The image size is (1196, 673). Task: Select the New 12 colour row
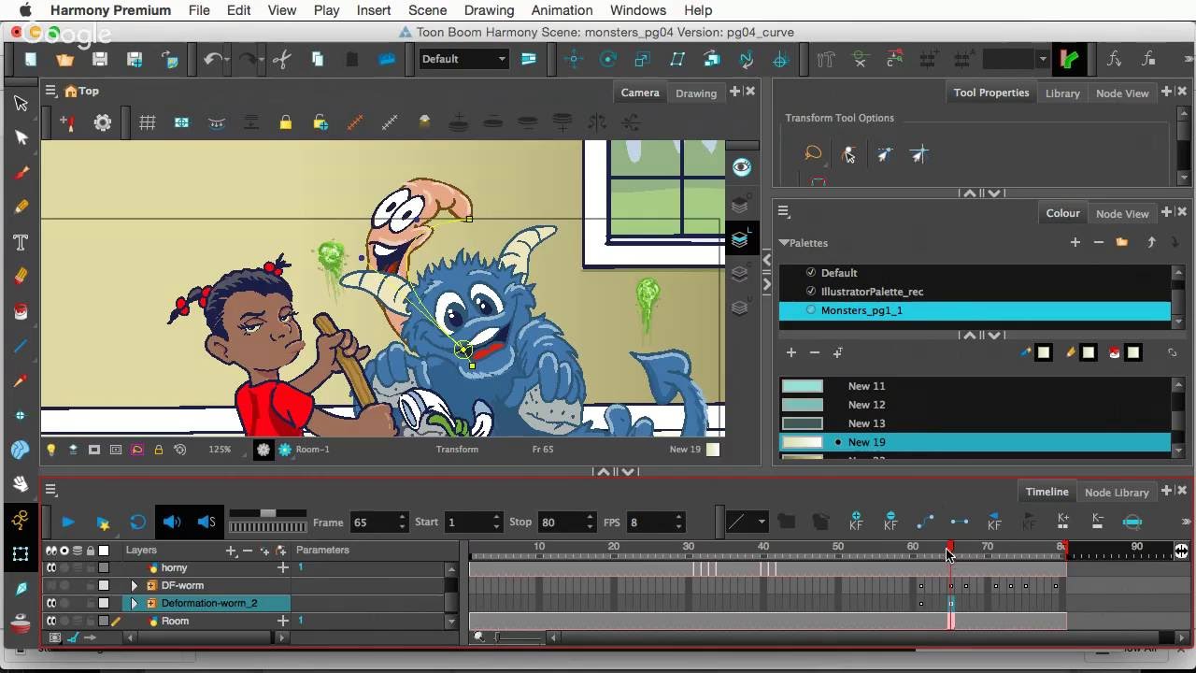point(975,405)
